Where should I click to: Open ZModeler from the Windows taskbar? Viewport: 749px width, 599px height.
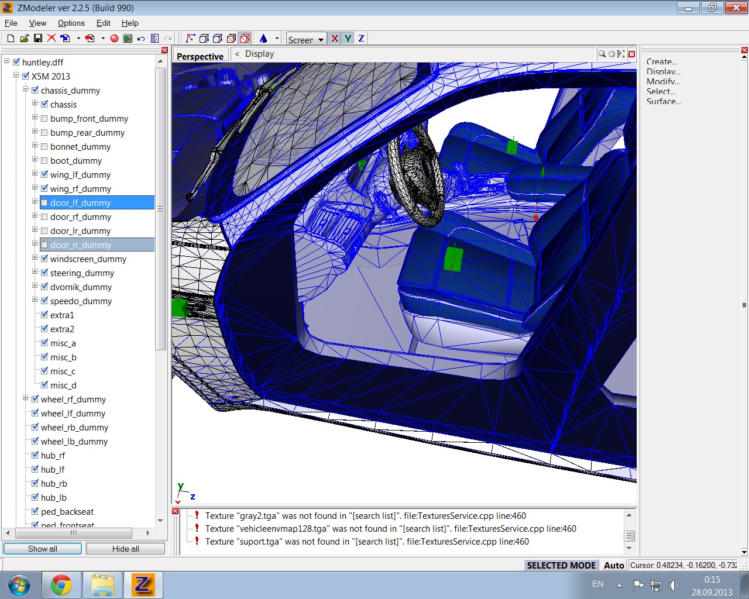[143, 585]
